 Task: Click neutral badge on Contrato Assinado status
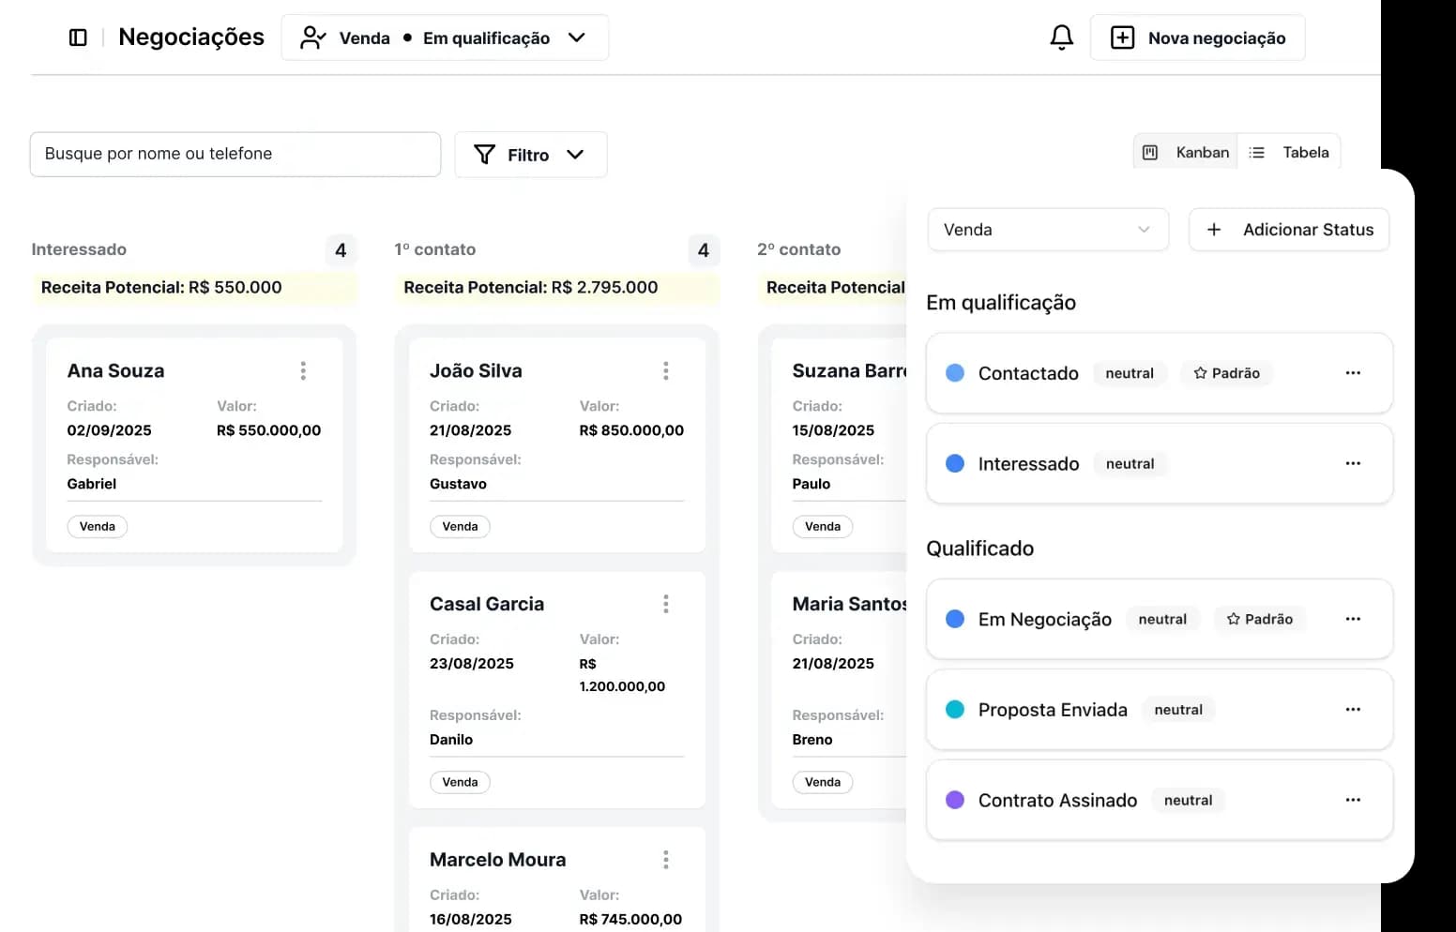coord(1188,800)
